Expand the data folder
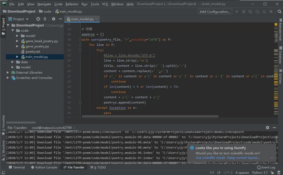Viewport: 283px width, 175px height. tap(13, 62)
